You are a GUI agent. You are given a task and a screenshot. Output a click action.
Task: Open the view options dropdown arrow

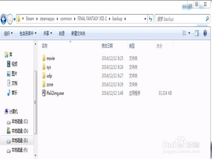coord(189,33)
